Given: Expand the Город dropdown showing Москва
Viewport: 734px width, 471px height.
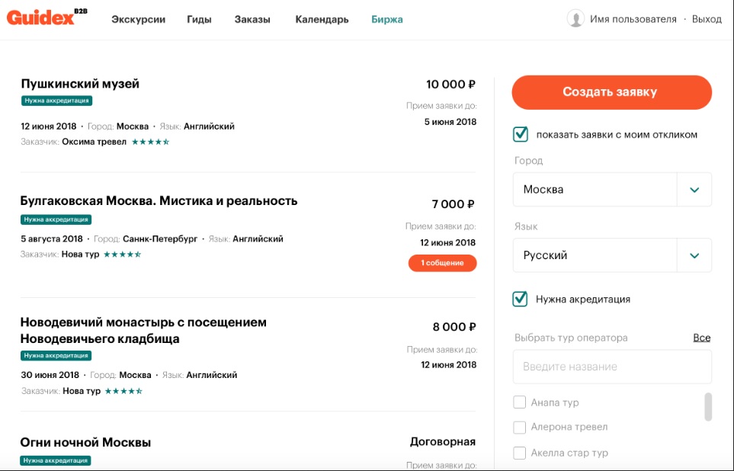Looking at the screenshot, I should 694,190.
